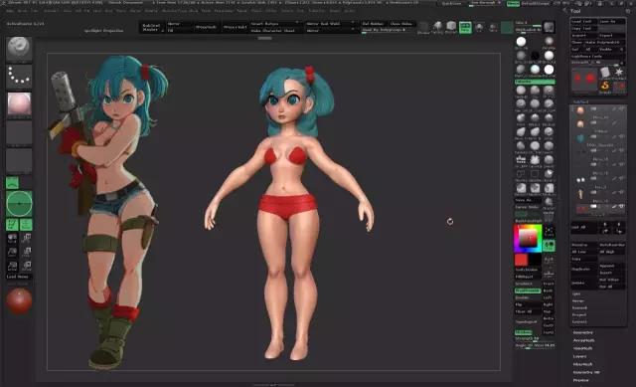636x387 pixels.
Task: Toggle eye visibility on body subtool row
Action: pos(621,192)
